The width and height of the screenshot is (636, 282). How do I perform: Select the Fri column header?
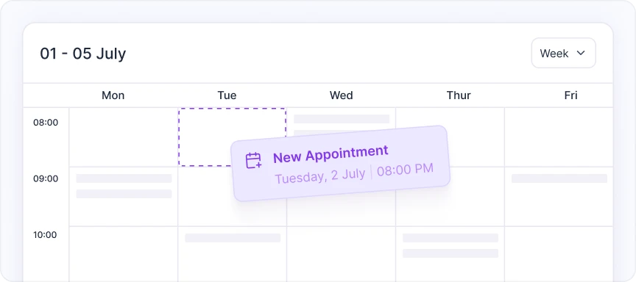coord(570,95)
